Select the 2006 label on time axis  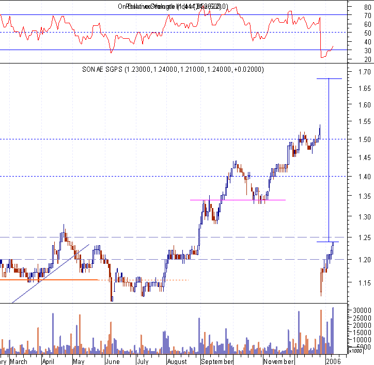[x=334, y=361]
